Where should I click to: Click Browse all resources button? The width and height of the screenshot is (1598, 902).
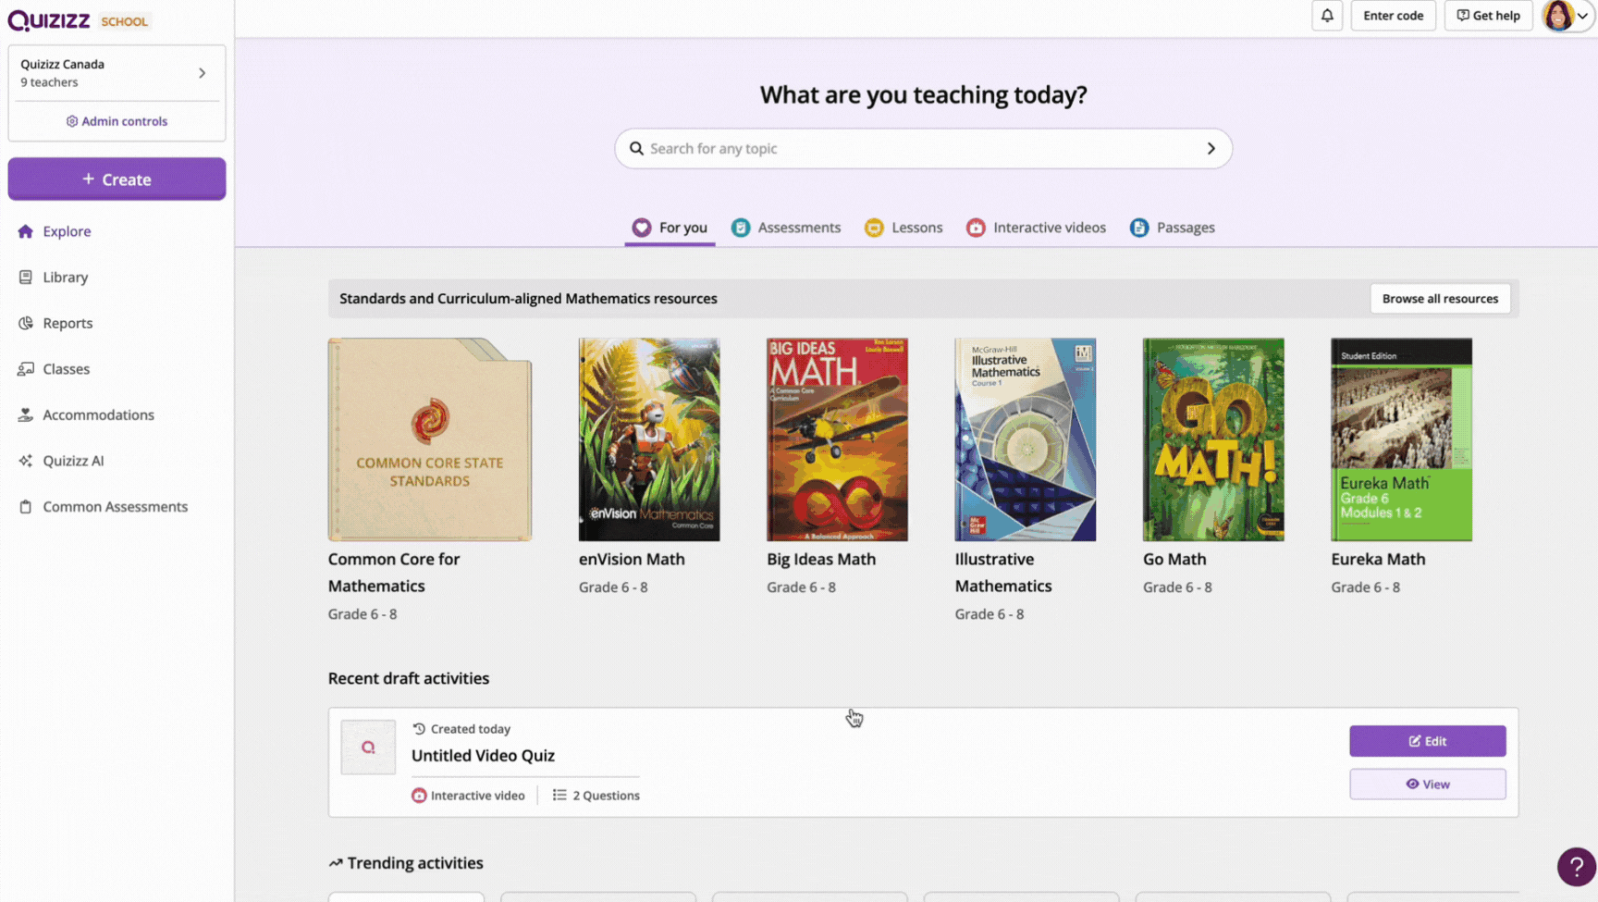coord(1440,299)
